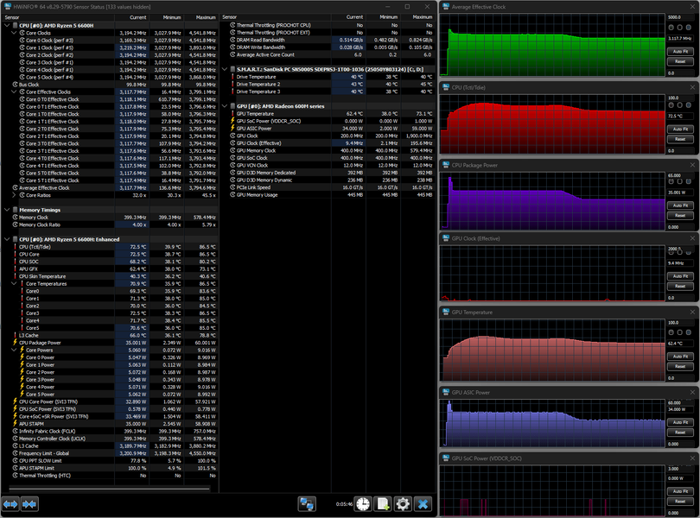
Task: Click Reset in Average Effective Clock graph
Action: coord(680,61)
